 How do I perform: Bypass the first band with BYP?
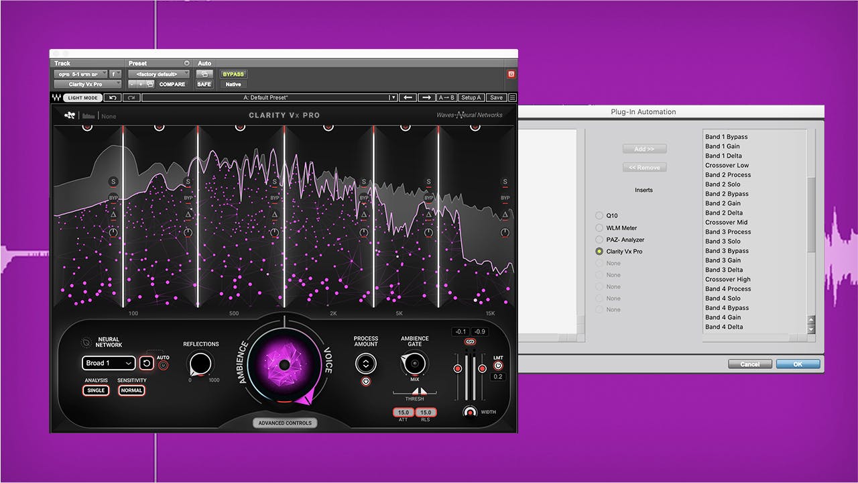point(113,198)
